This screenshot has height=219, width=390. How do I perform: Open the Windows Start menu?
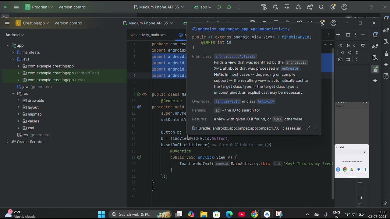coord(101,214)
